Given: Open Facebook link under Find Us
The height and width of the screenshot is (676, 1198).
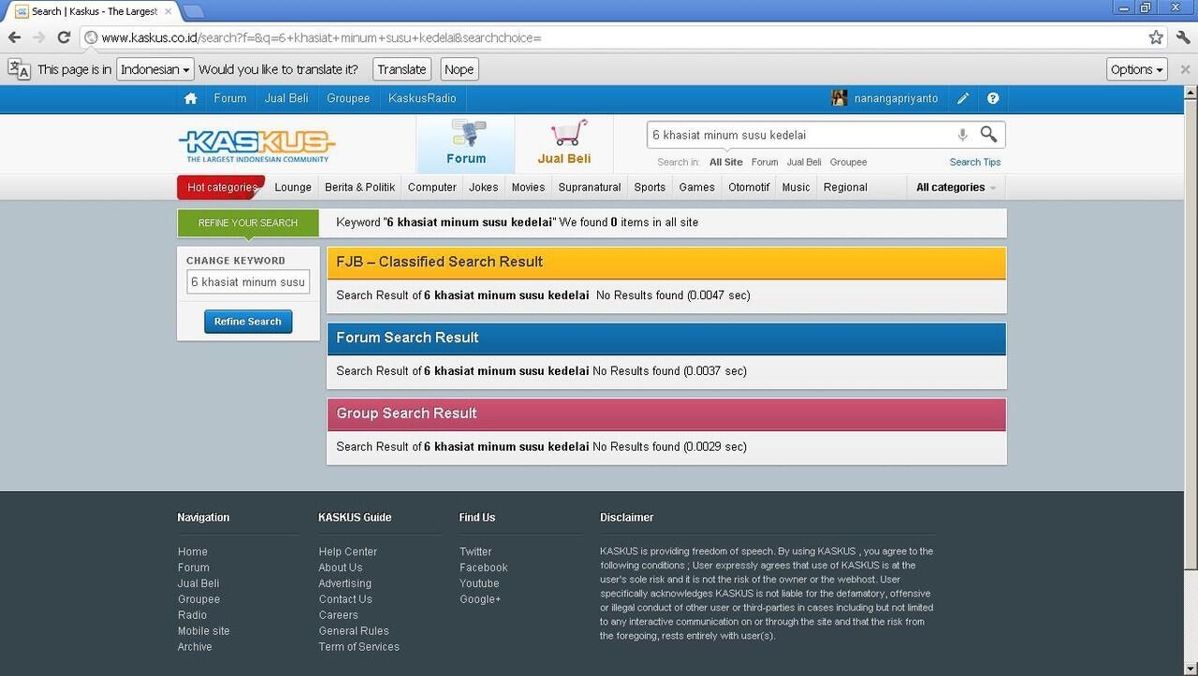Looking at the screenshot, I should point(484,568).
